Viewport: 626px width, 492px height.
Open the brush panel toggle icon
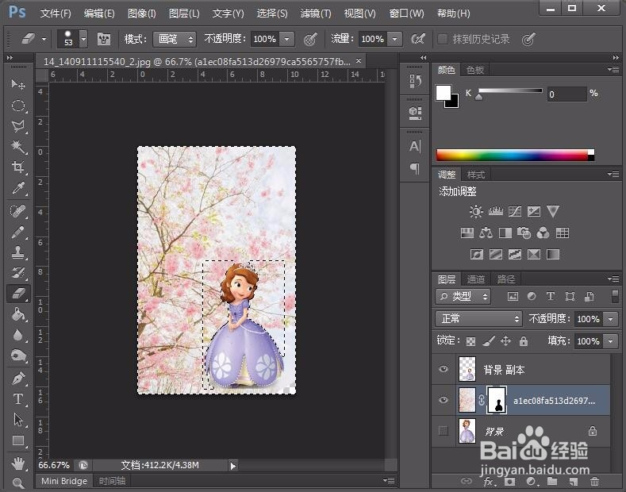click(104, 39)
